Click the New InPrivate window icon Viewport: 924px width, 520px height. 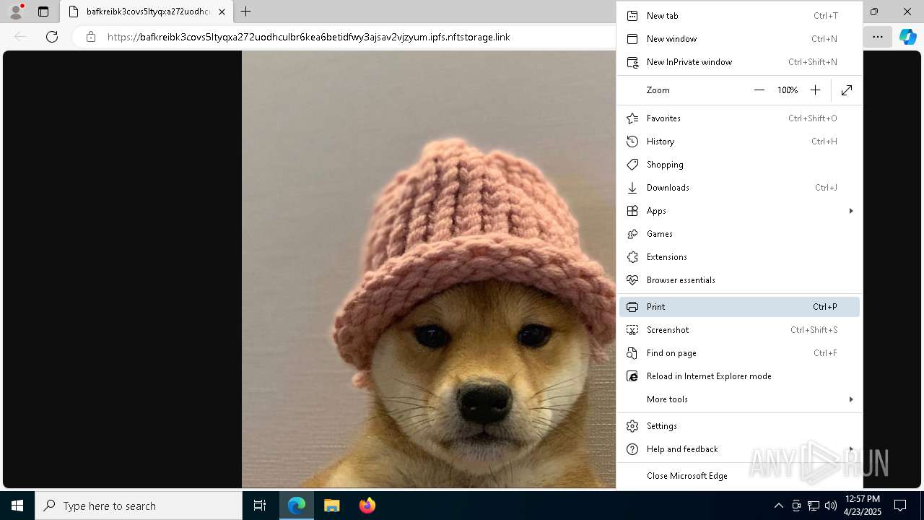point(632,62)
